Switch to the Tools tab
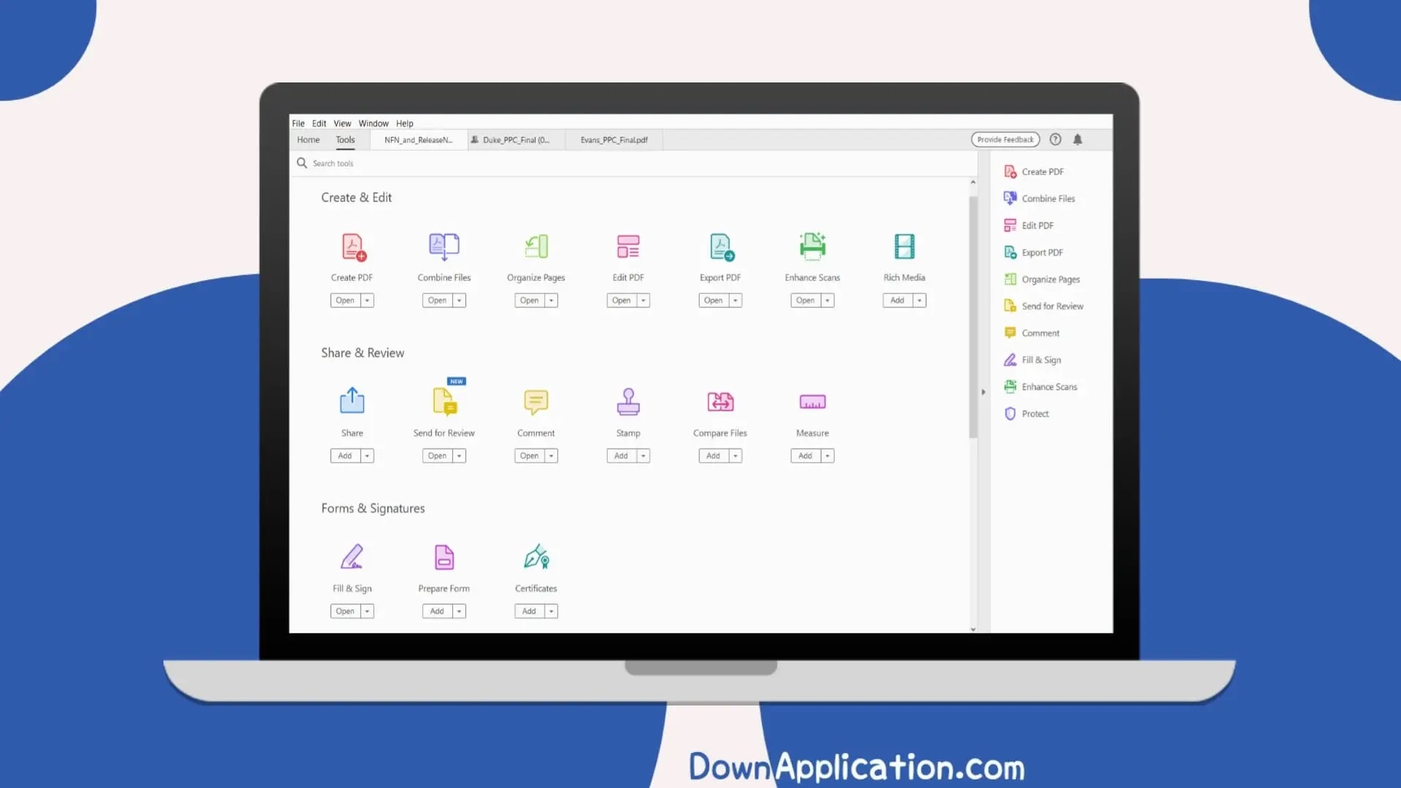Image resolution: width=1401 pixels, height=788 pixels. coord(345,140)
